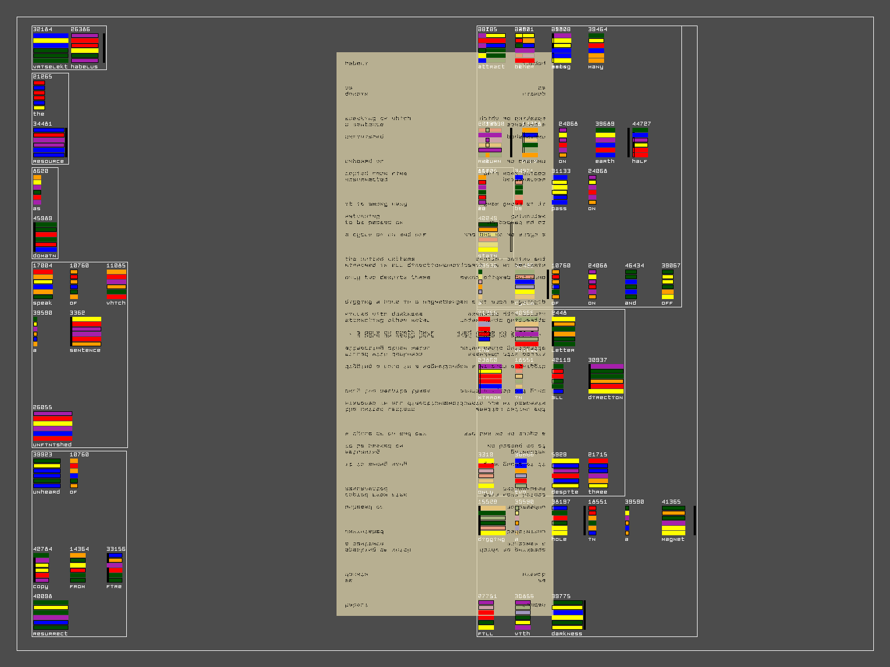This screenshot has width=890, height=667.
Task: Select the sentence color bar block
Action: point(86,332)
